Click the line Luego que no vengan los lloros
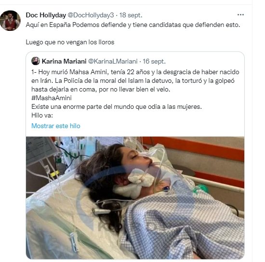 point(70,42)
